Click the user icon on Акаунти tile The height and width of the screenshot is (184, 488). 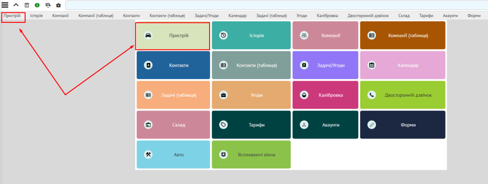[x=304, y=125]
